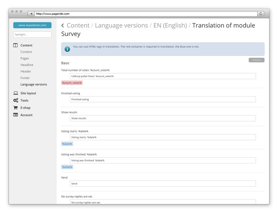
Task: Click the E-shop cart icon
Action: 16,108
